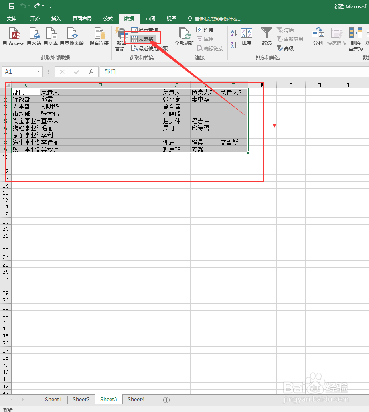Click the formula bar cancel X
Screen dimensions: 369x412
tap(62, 72)
